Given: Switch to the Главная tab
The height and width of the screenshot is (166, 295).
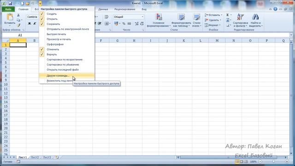Looking at the screenshot, I should (24, 9).
